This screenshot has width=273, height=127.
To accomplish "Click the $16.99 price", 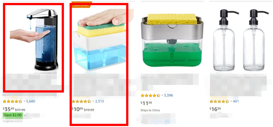I will [x=215, y=109].
